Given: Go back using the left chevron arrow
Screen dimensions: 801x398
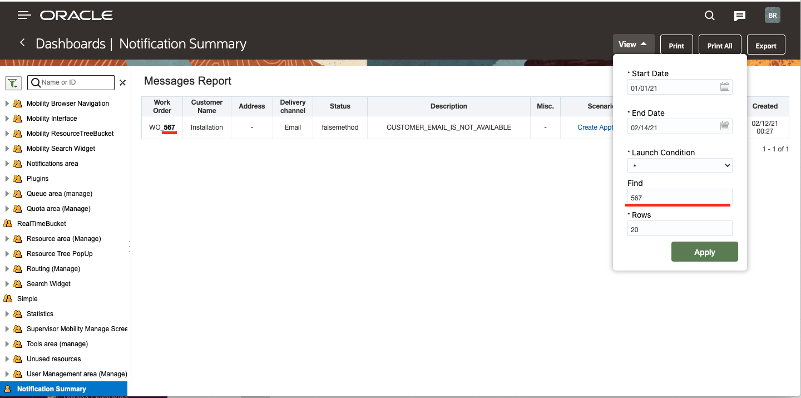Looking at the screenshot, I should coord(22,43).
